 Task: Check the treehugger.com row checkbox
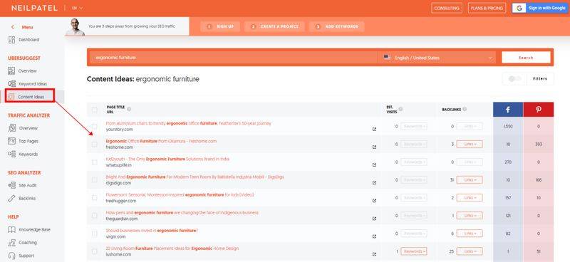coord(95,198)
